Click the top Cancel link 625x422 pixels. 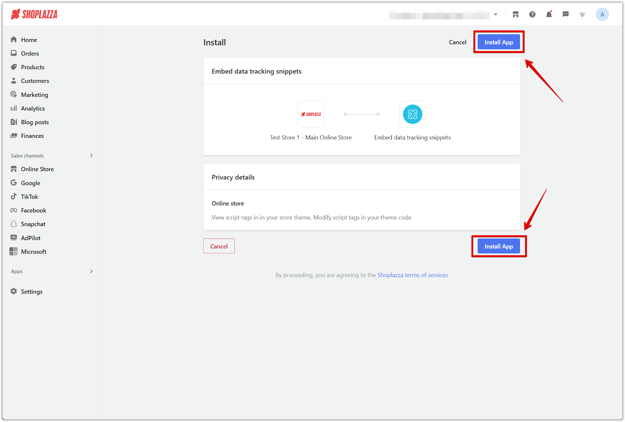pos(457,42)
